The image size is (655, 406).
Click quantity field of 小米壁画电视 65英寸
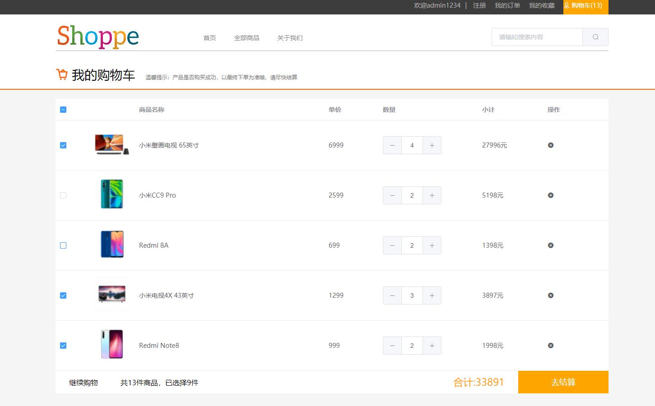pos(412,145)
